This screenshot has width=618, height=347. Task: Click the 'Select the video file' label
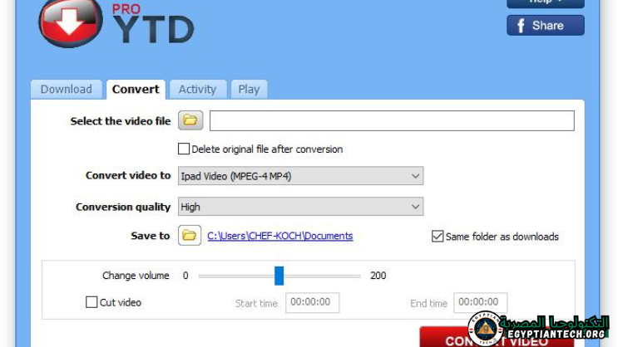(121, 121)
